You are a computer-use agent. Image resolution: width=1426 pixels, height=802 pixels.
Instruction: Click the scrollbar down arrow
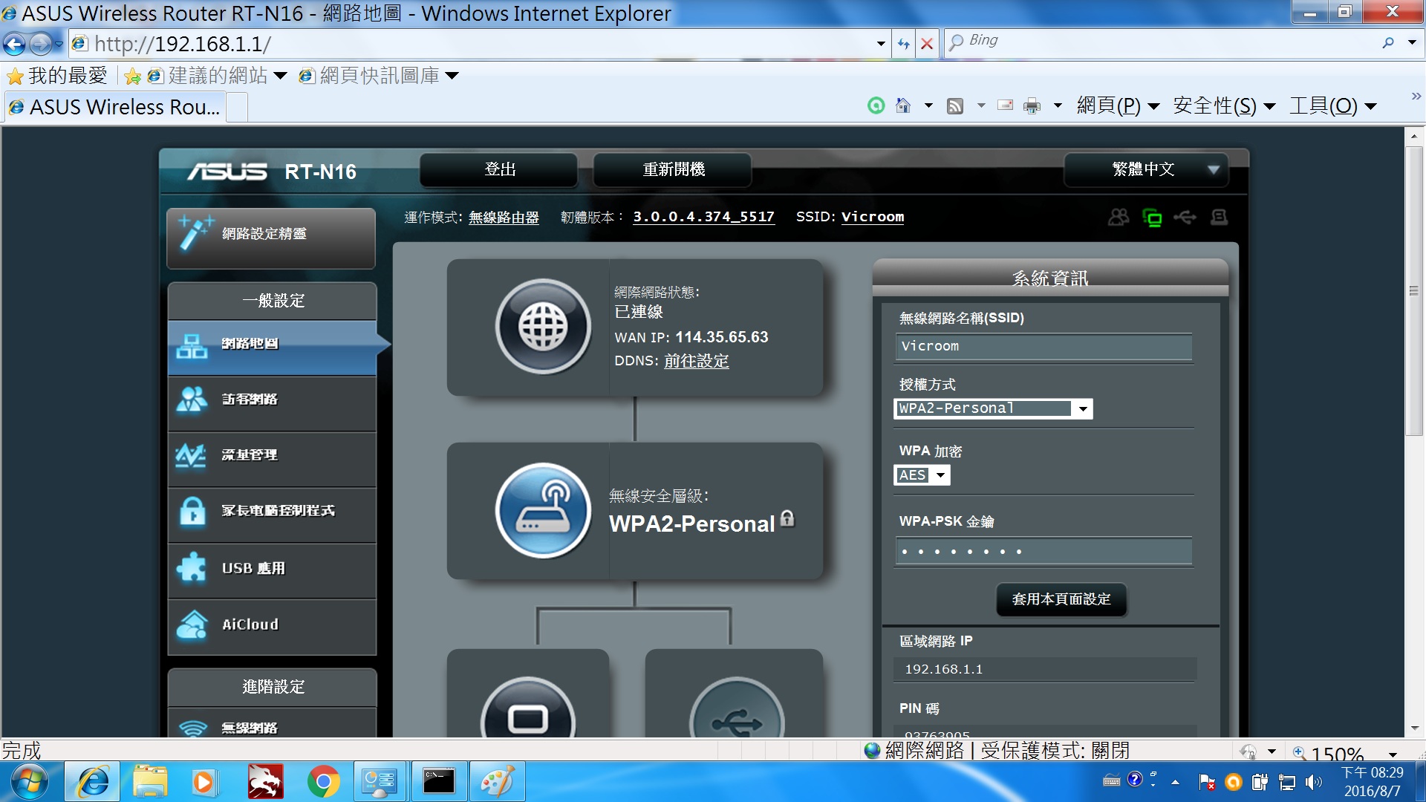click(1414, 728)
